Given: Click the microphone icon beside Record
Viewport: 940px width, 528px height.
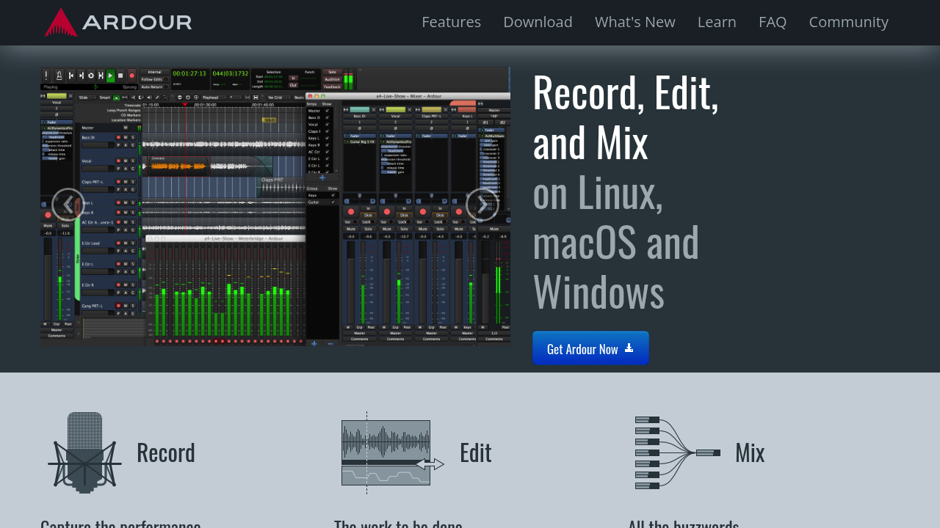Looking at the screenshot, I should pyautogui.click(x=84, y=452).
